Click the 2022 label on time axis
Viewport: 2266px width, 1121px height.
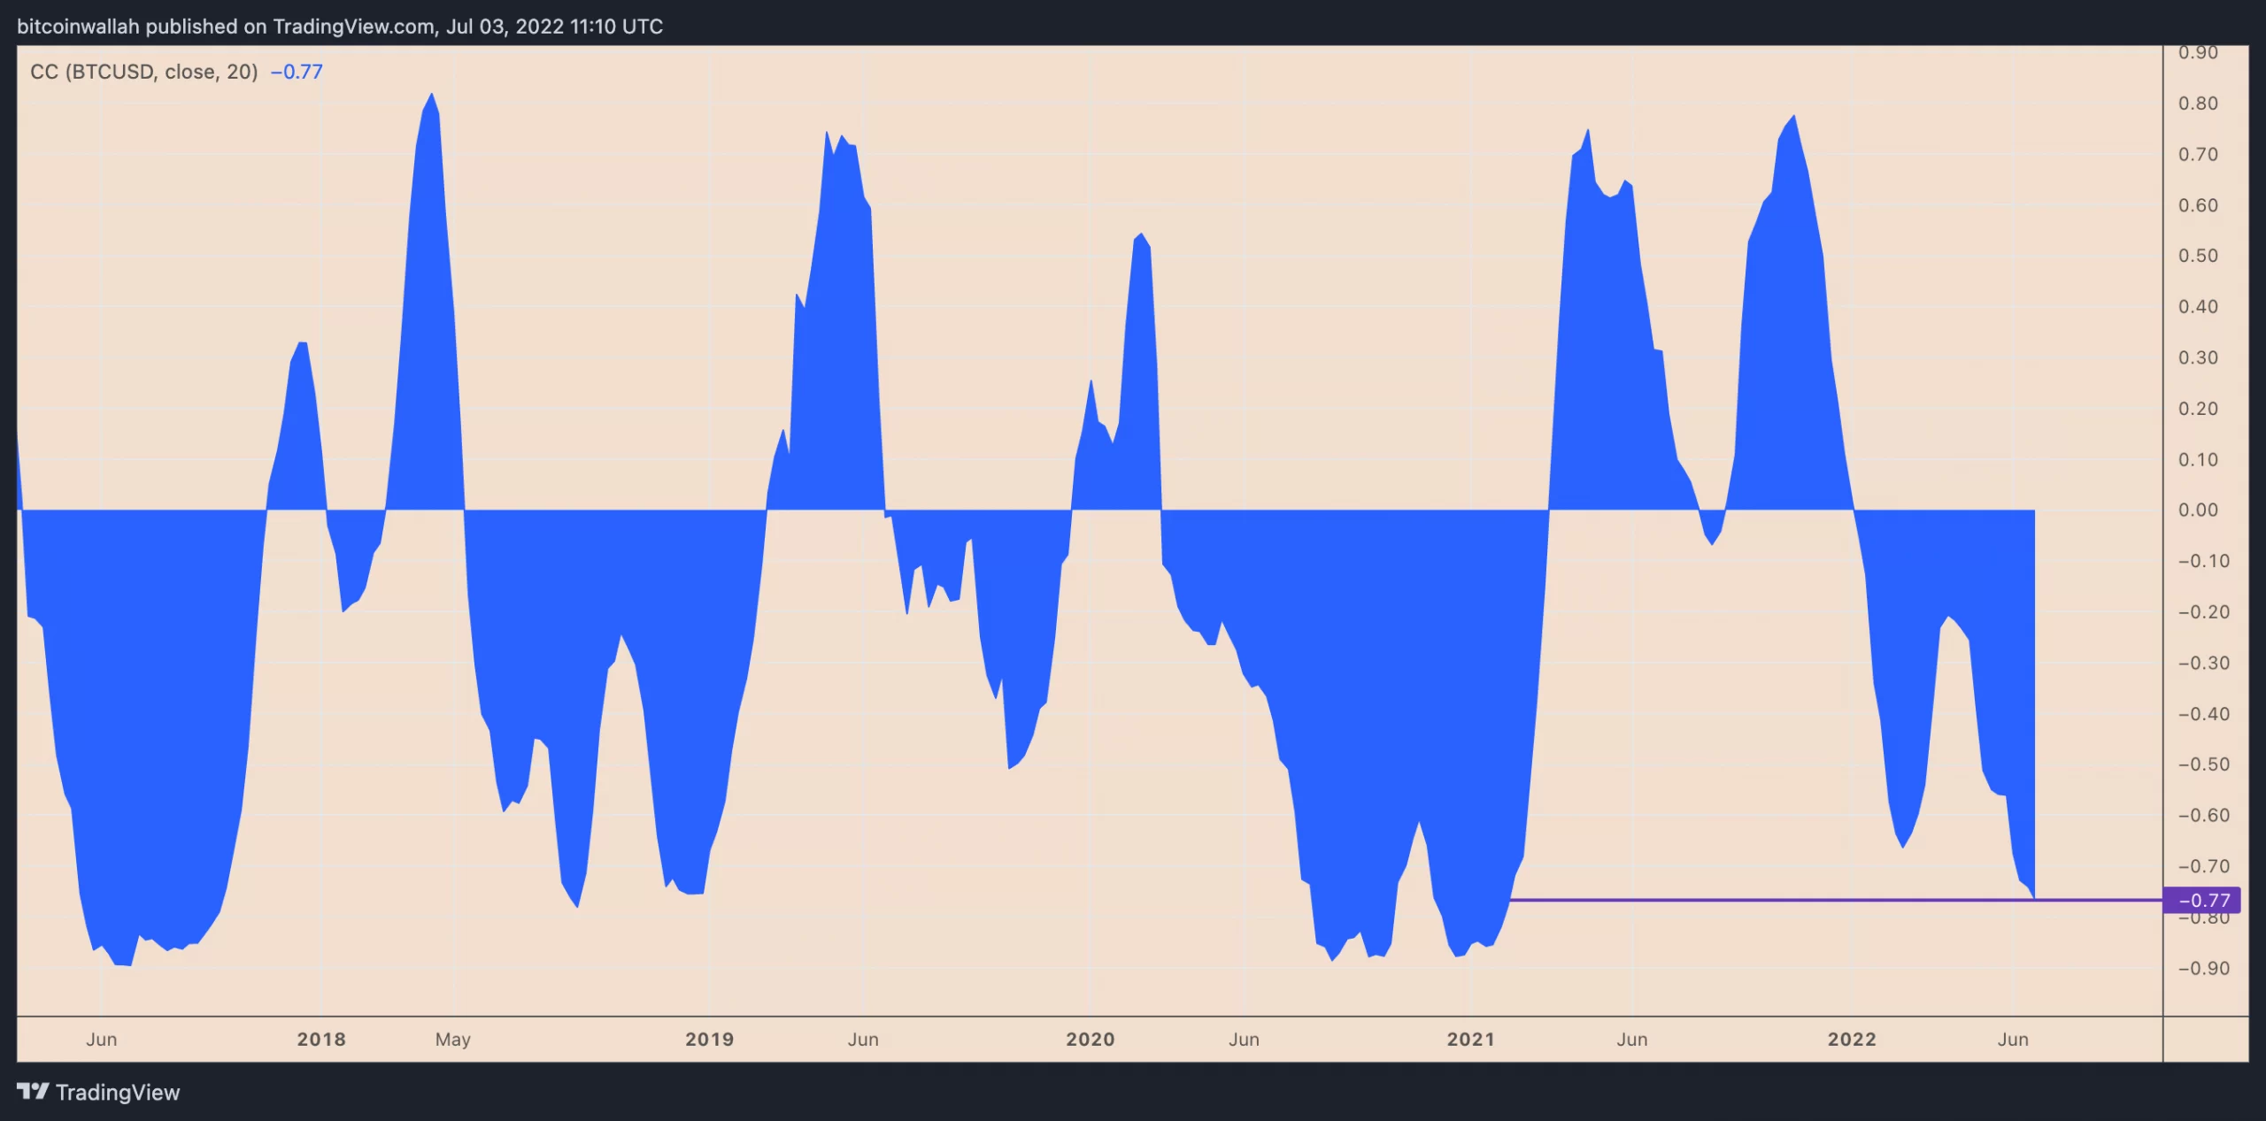click(1852, 1039)
